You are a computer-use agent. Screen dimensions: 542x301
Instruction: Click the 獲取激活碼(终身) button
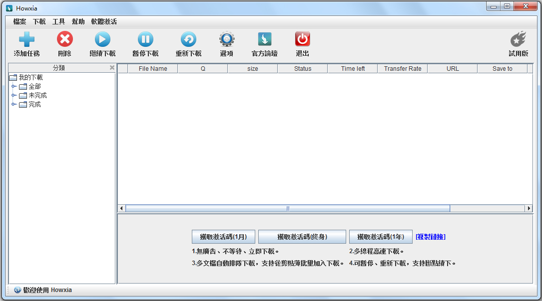coord(302,237)
